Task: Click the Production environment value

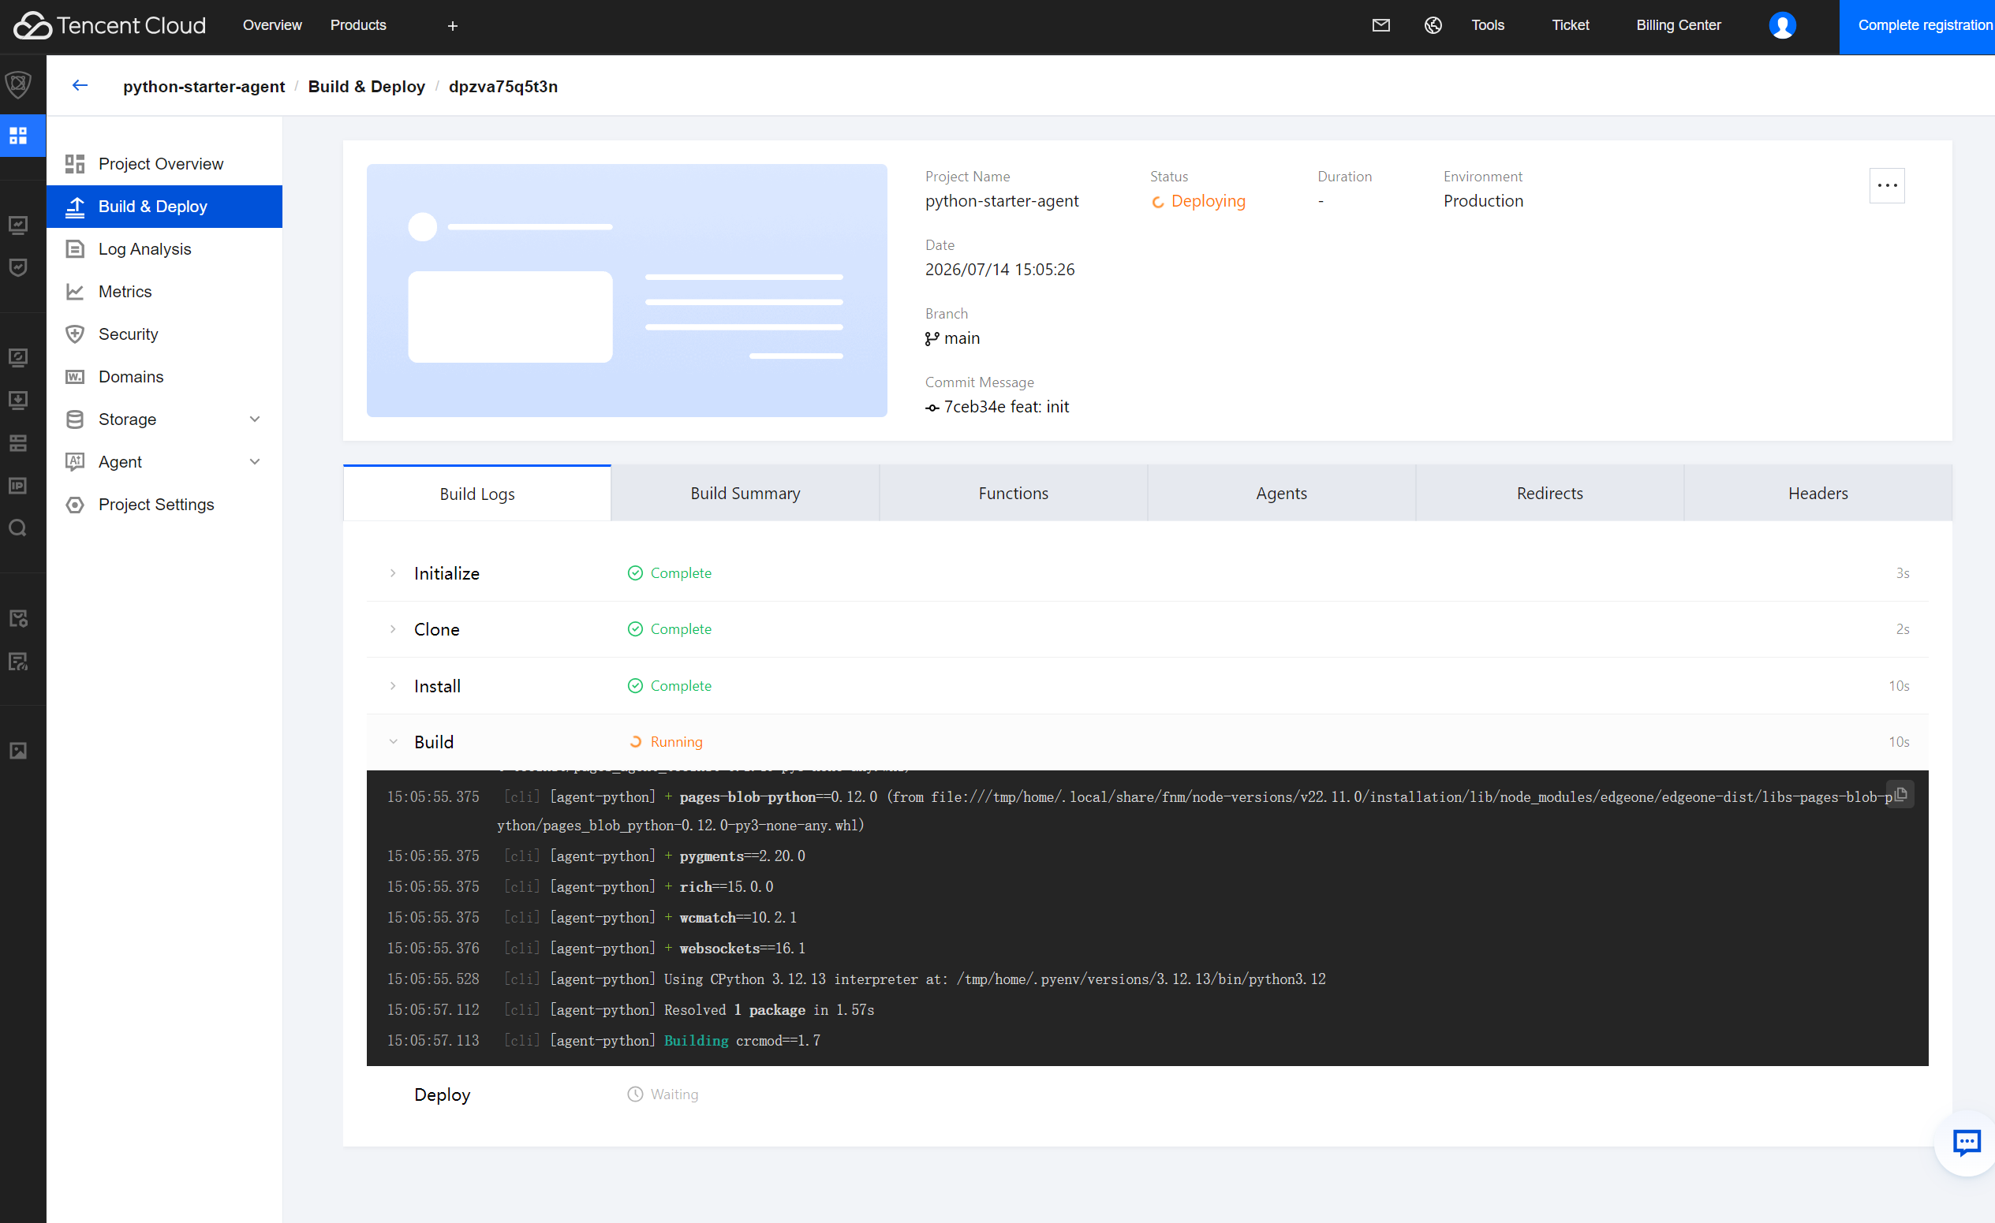Action: pyautogui.click(x=1482, y=201)
